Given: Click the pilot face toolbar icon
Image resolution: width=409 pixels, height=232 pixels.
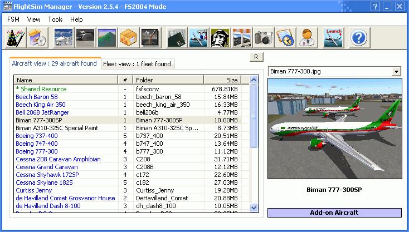Looking at the screenshot, I should 220,38.
